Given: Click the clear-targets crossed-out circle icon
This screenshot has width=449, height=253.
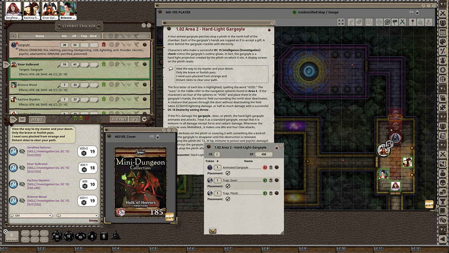Looking at the screenshot, I should coord(388,22).
